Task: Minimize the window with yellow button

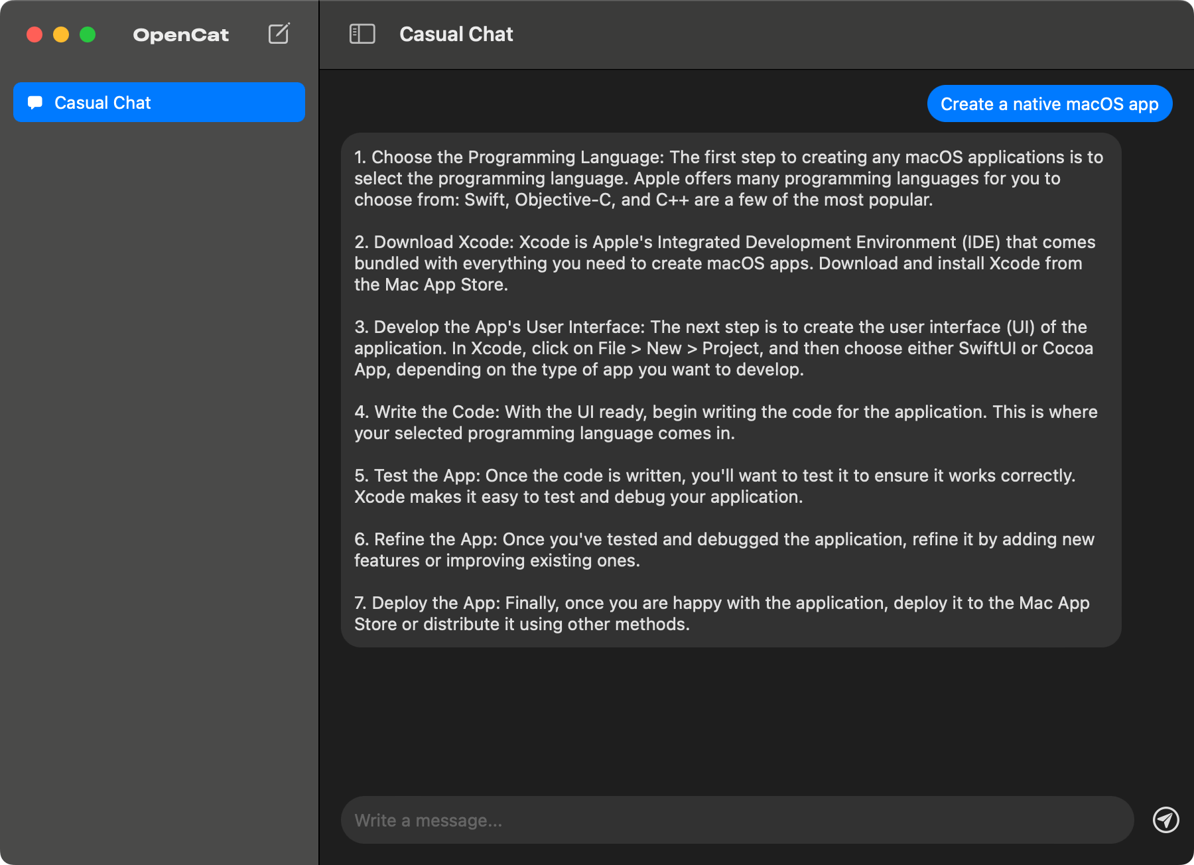Action: pos(61,34)
